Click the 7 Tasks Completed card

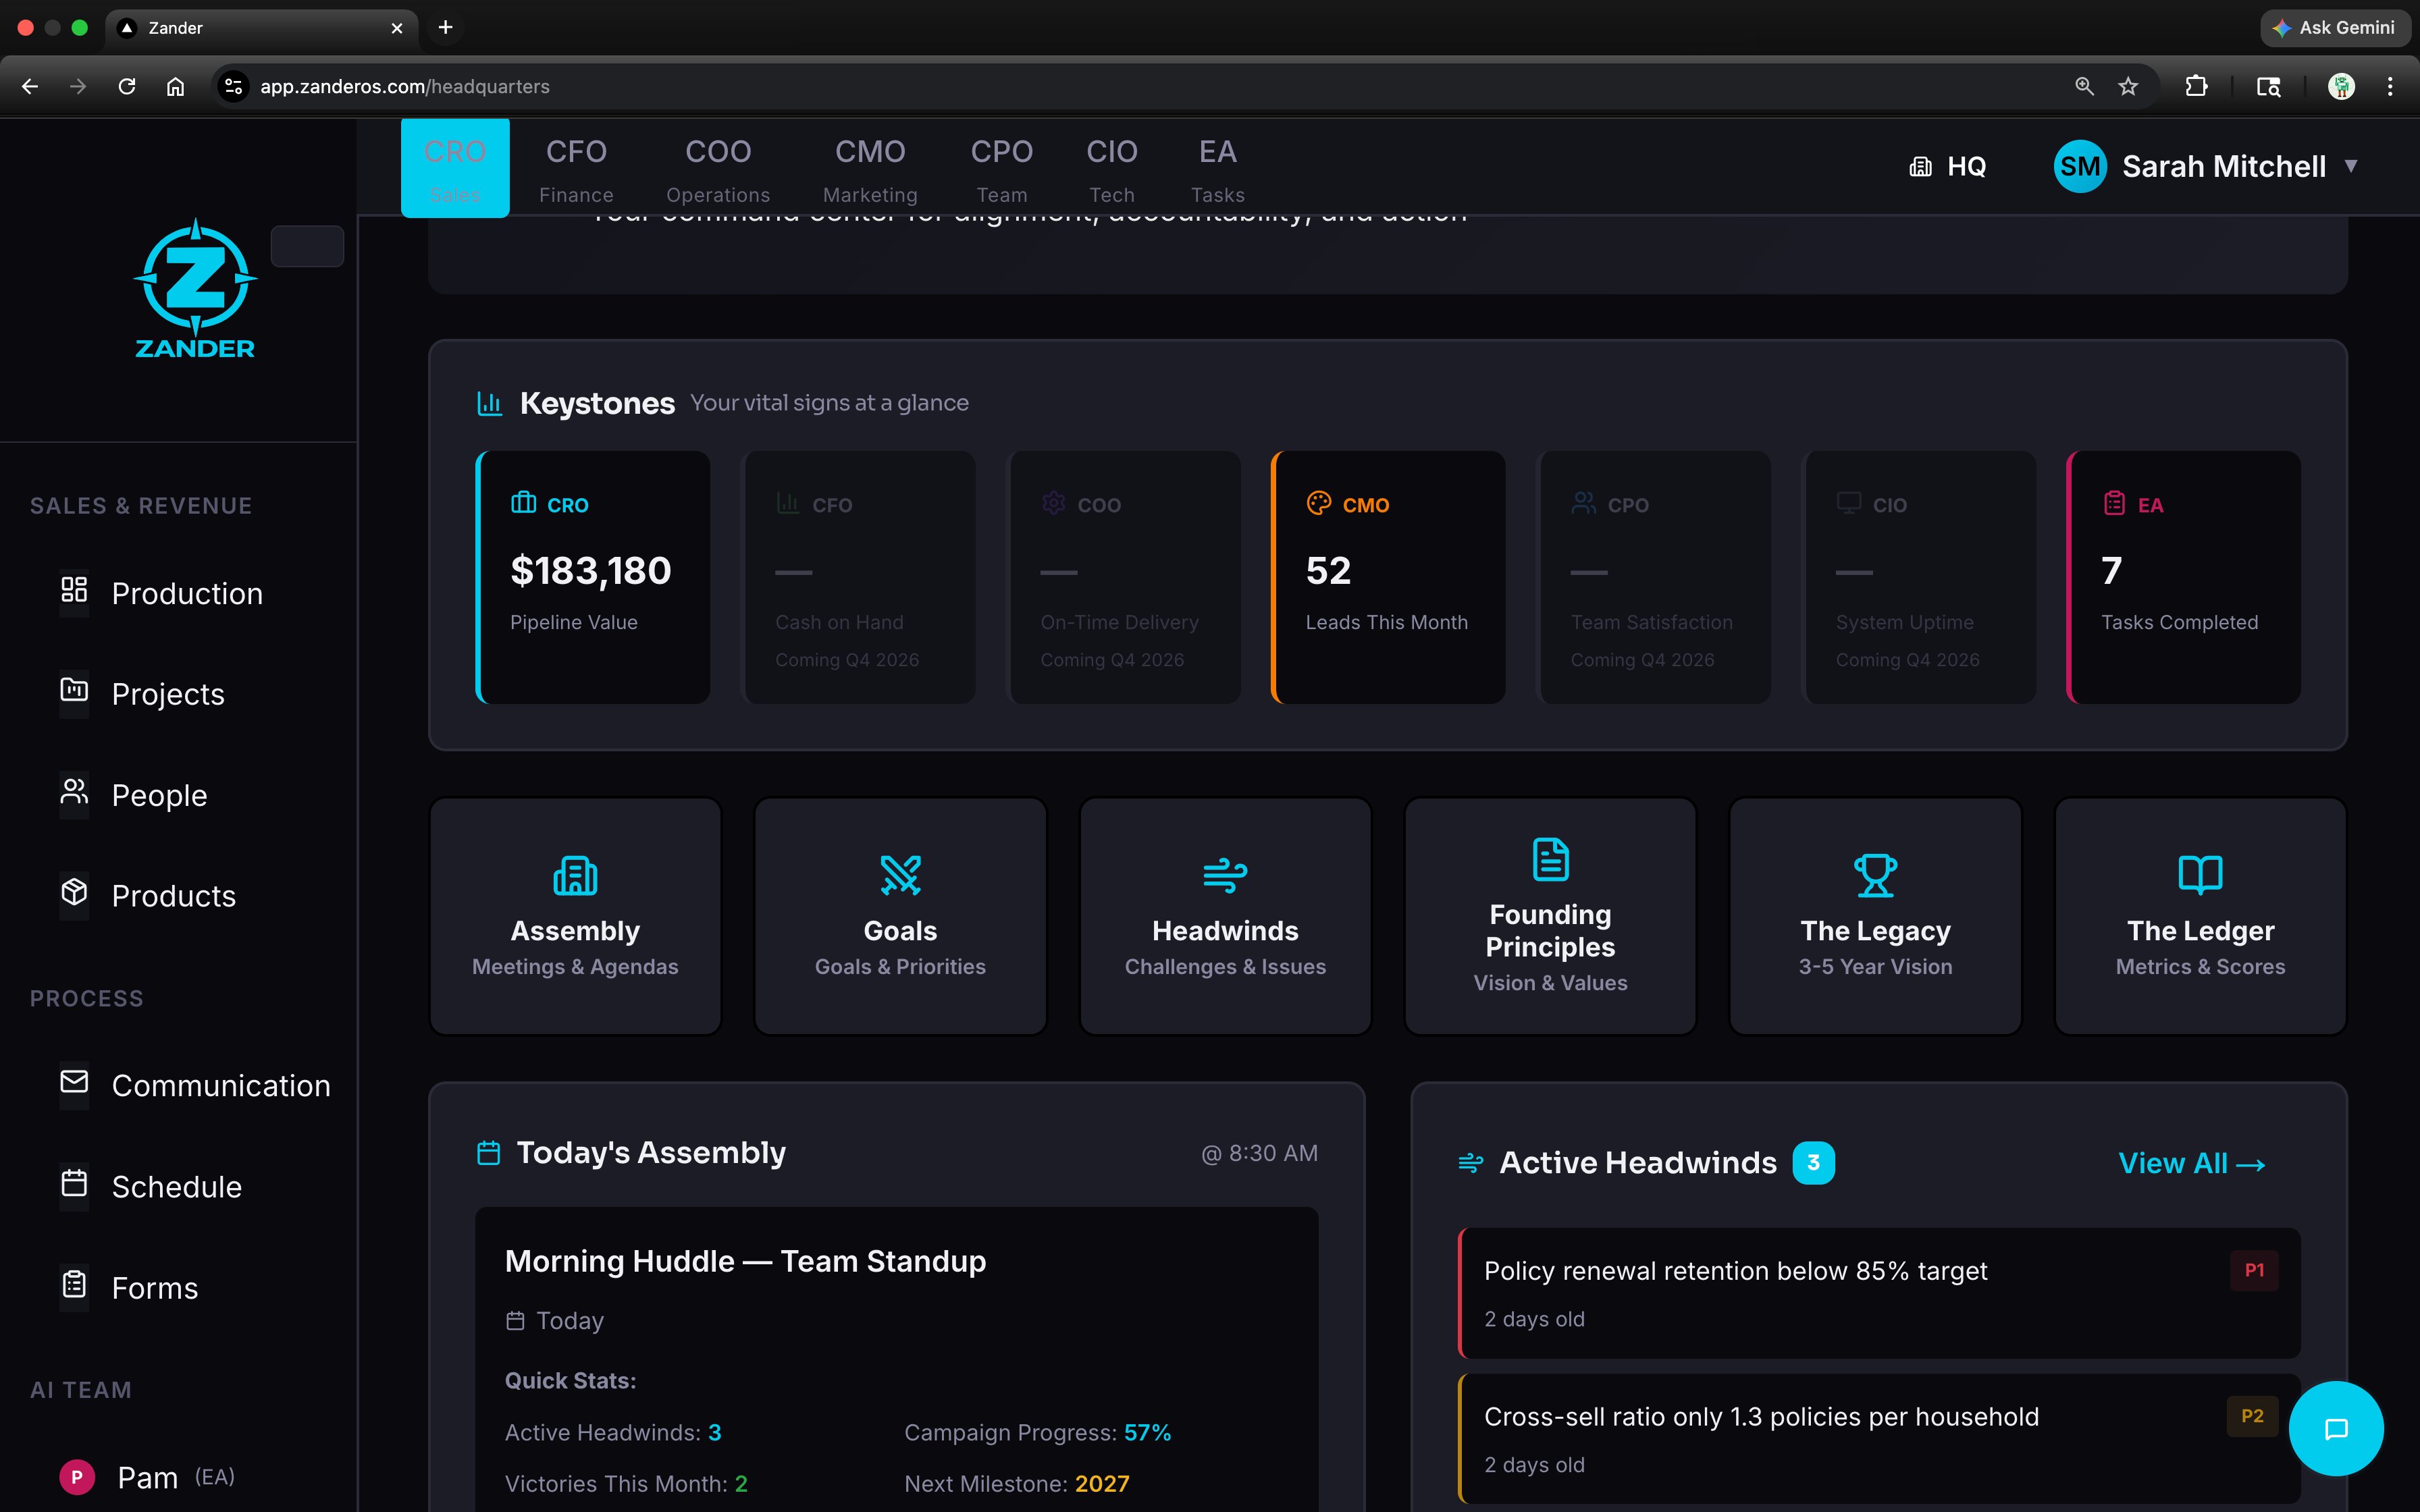coord(2184,577)
